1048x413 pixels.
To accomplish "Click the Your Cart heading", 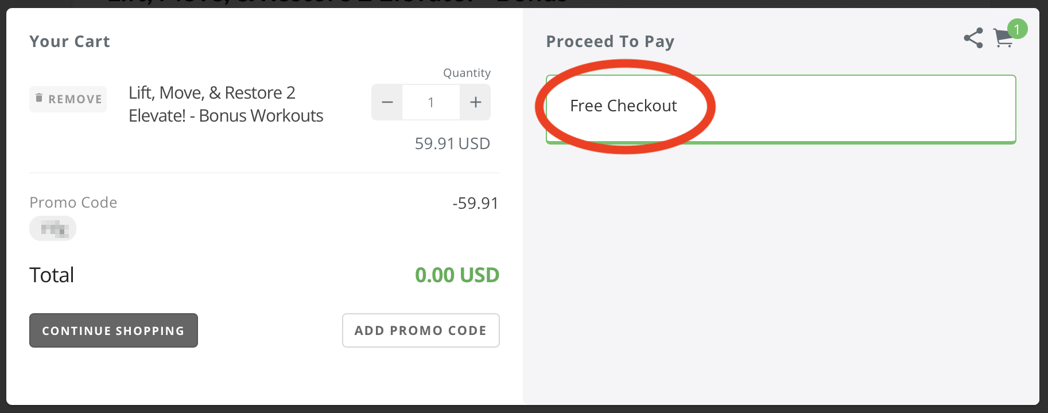I will point(70,41).
